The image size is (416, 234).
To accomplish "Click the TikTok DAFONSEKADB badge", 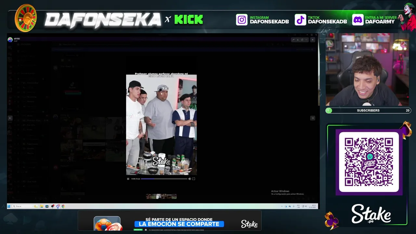I will point(321,20).
